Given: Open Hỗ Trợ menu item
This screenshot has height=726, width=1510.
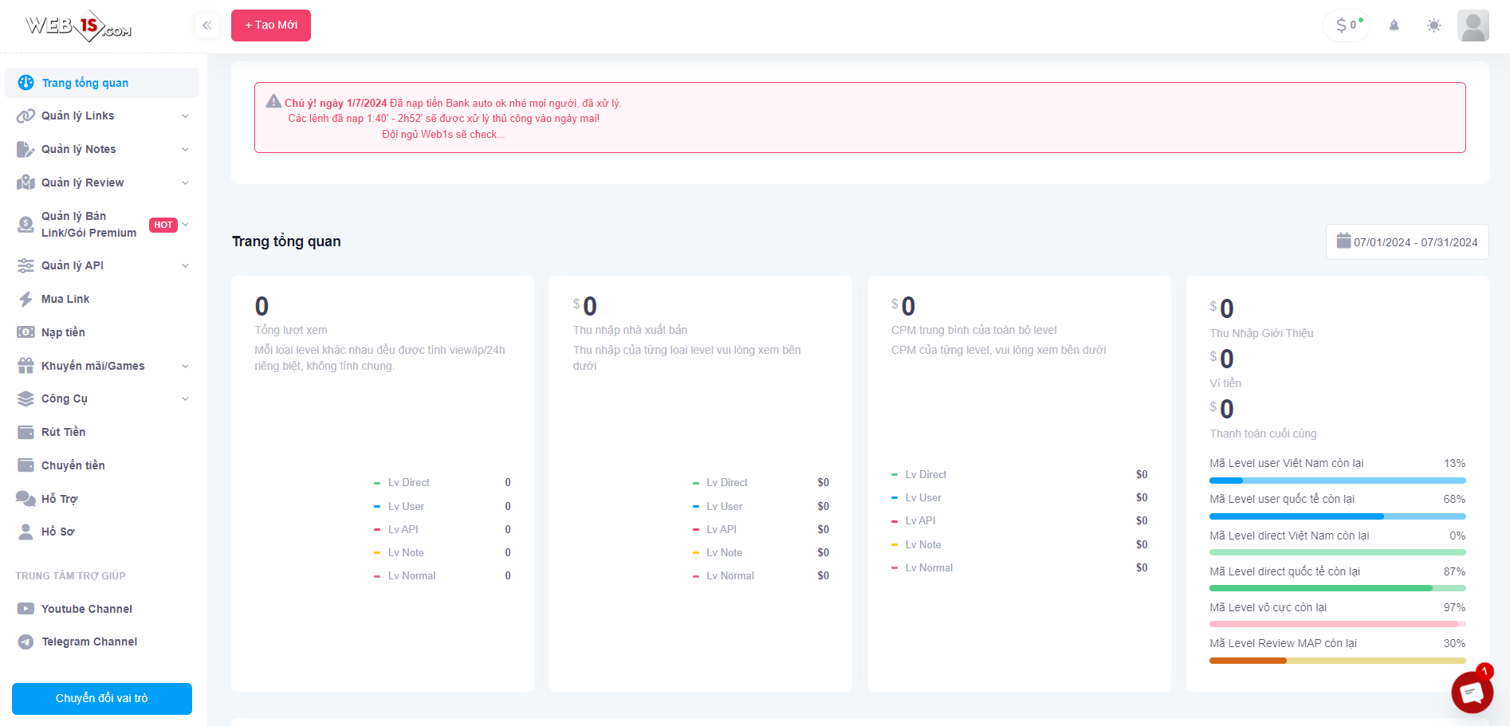Looking at the screenshot, I should [x=102, y=499].
